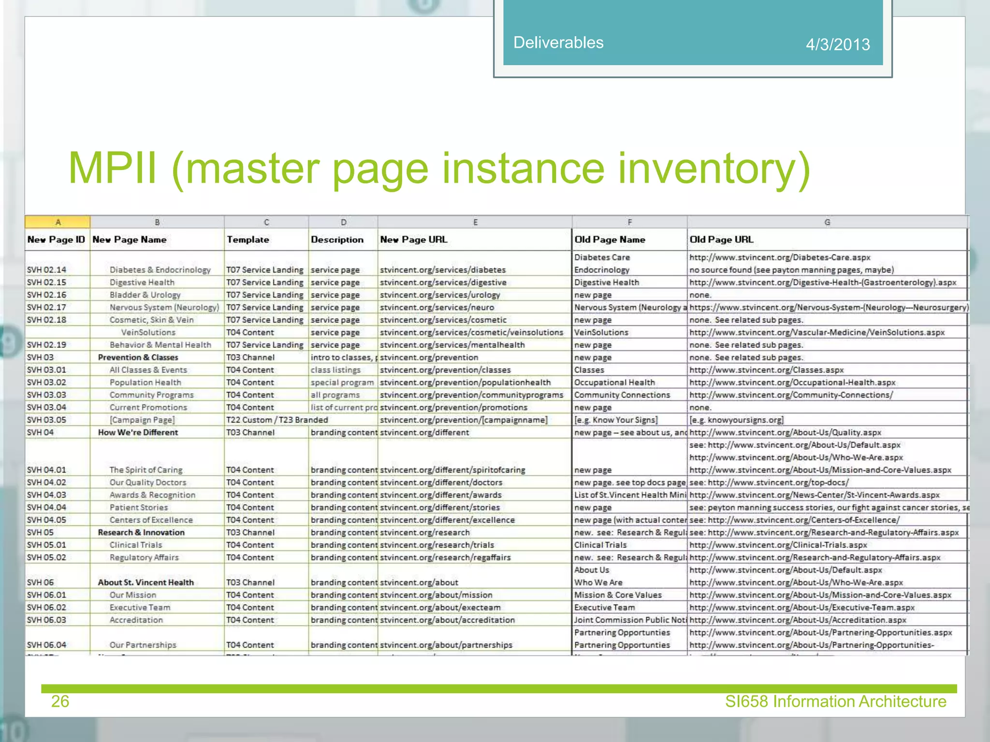The height and width of the screenshot is (742, 990).
Task: Select cell '[e.g. Know Your Signs]'
Action: (x=629, y=420)
